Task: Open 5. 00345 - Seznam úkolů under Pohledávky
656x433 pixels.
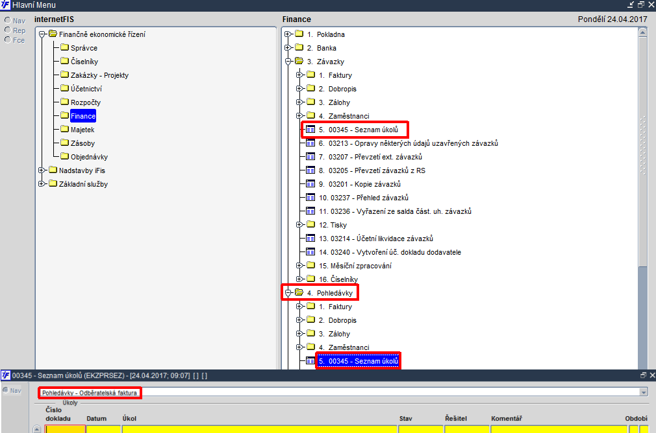Action: [358, 361]
